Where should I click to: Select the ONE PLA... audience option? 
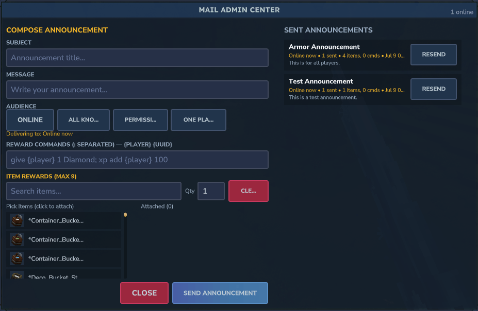pos(199,120)
